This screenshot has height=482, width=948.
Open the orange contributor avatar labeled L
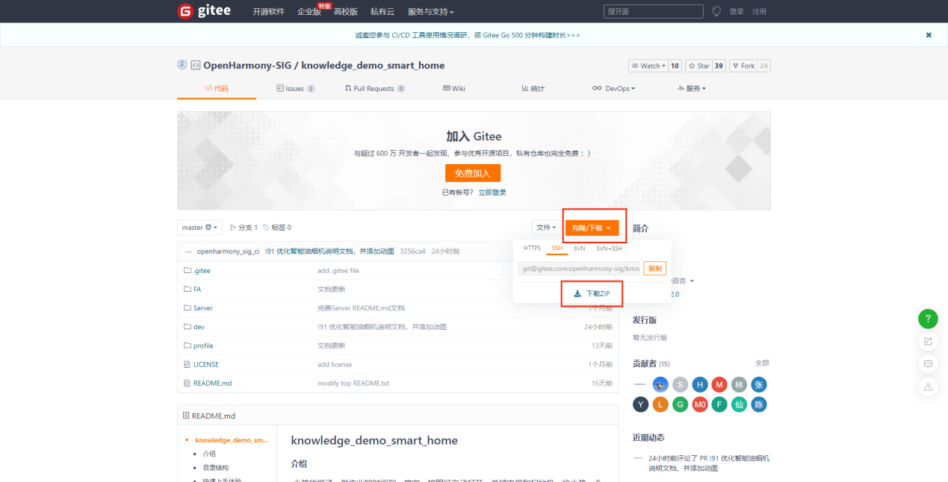[660, 404]
